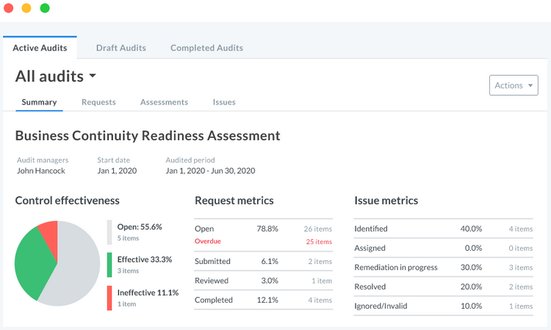Maximize the window with the green button
The image size is (551, 330).
point(45,8)
